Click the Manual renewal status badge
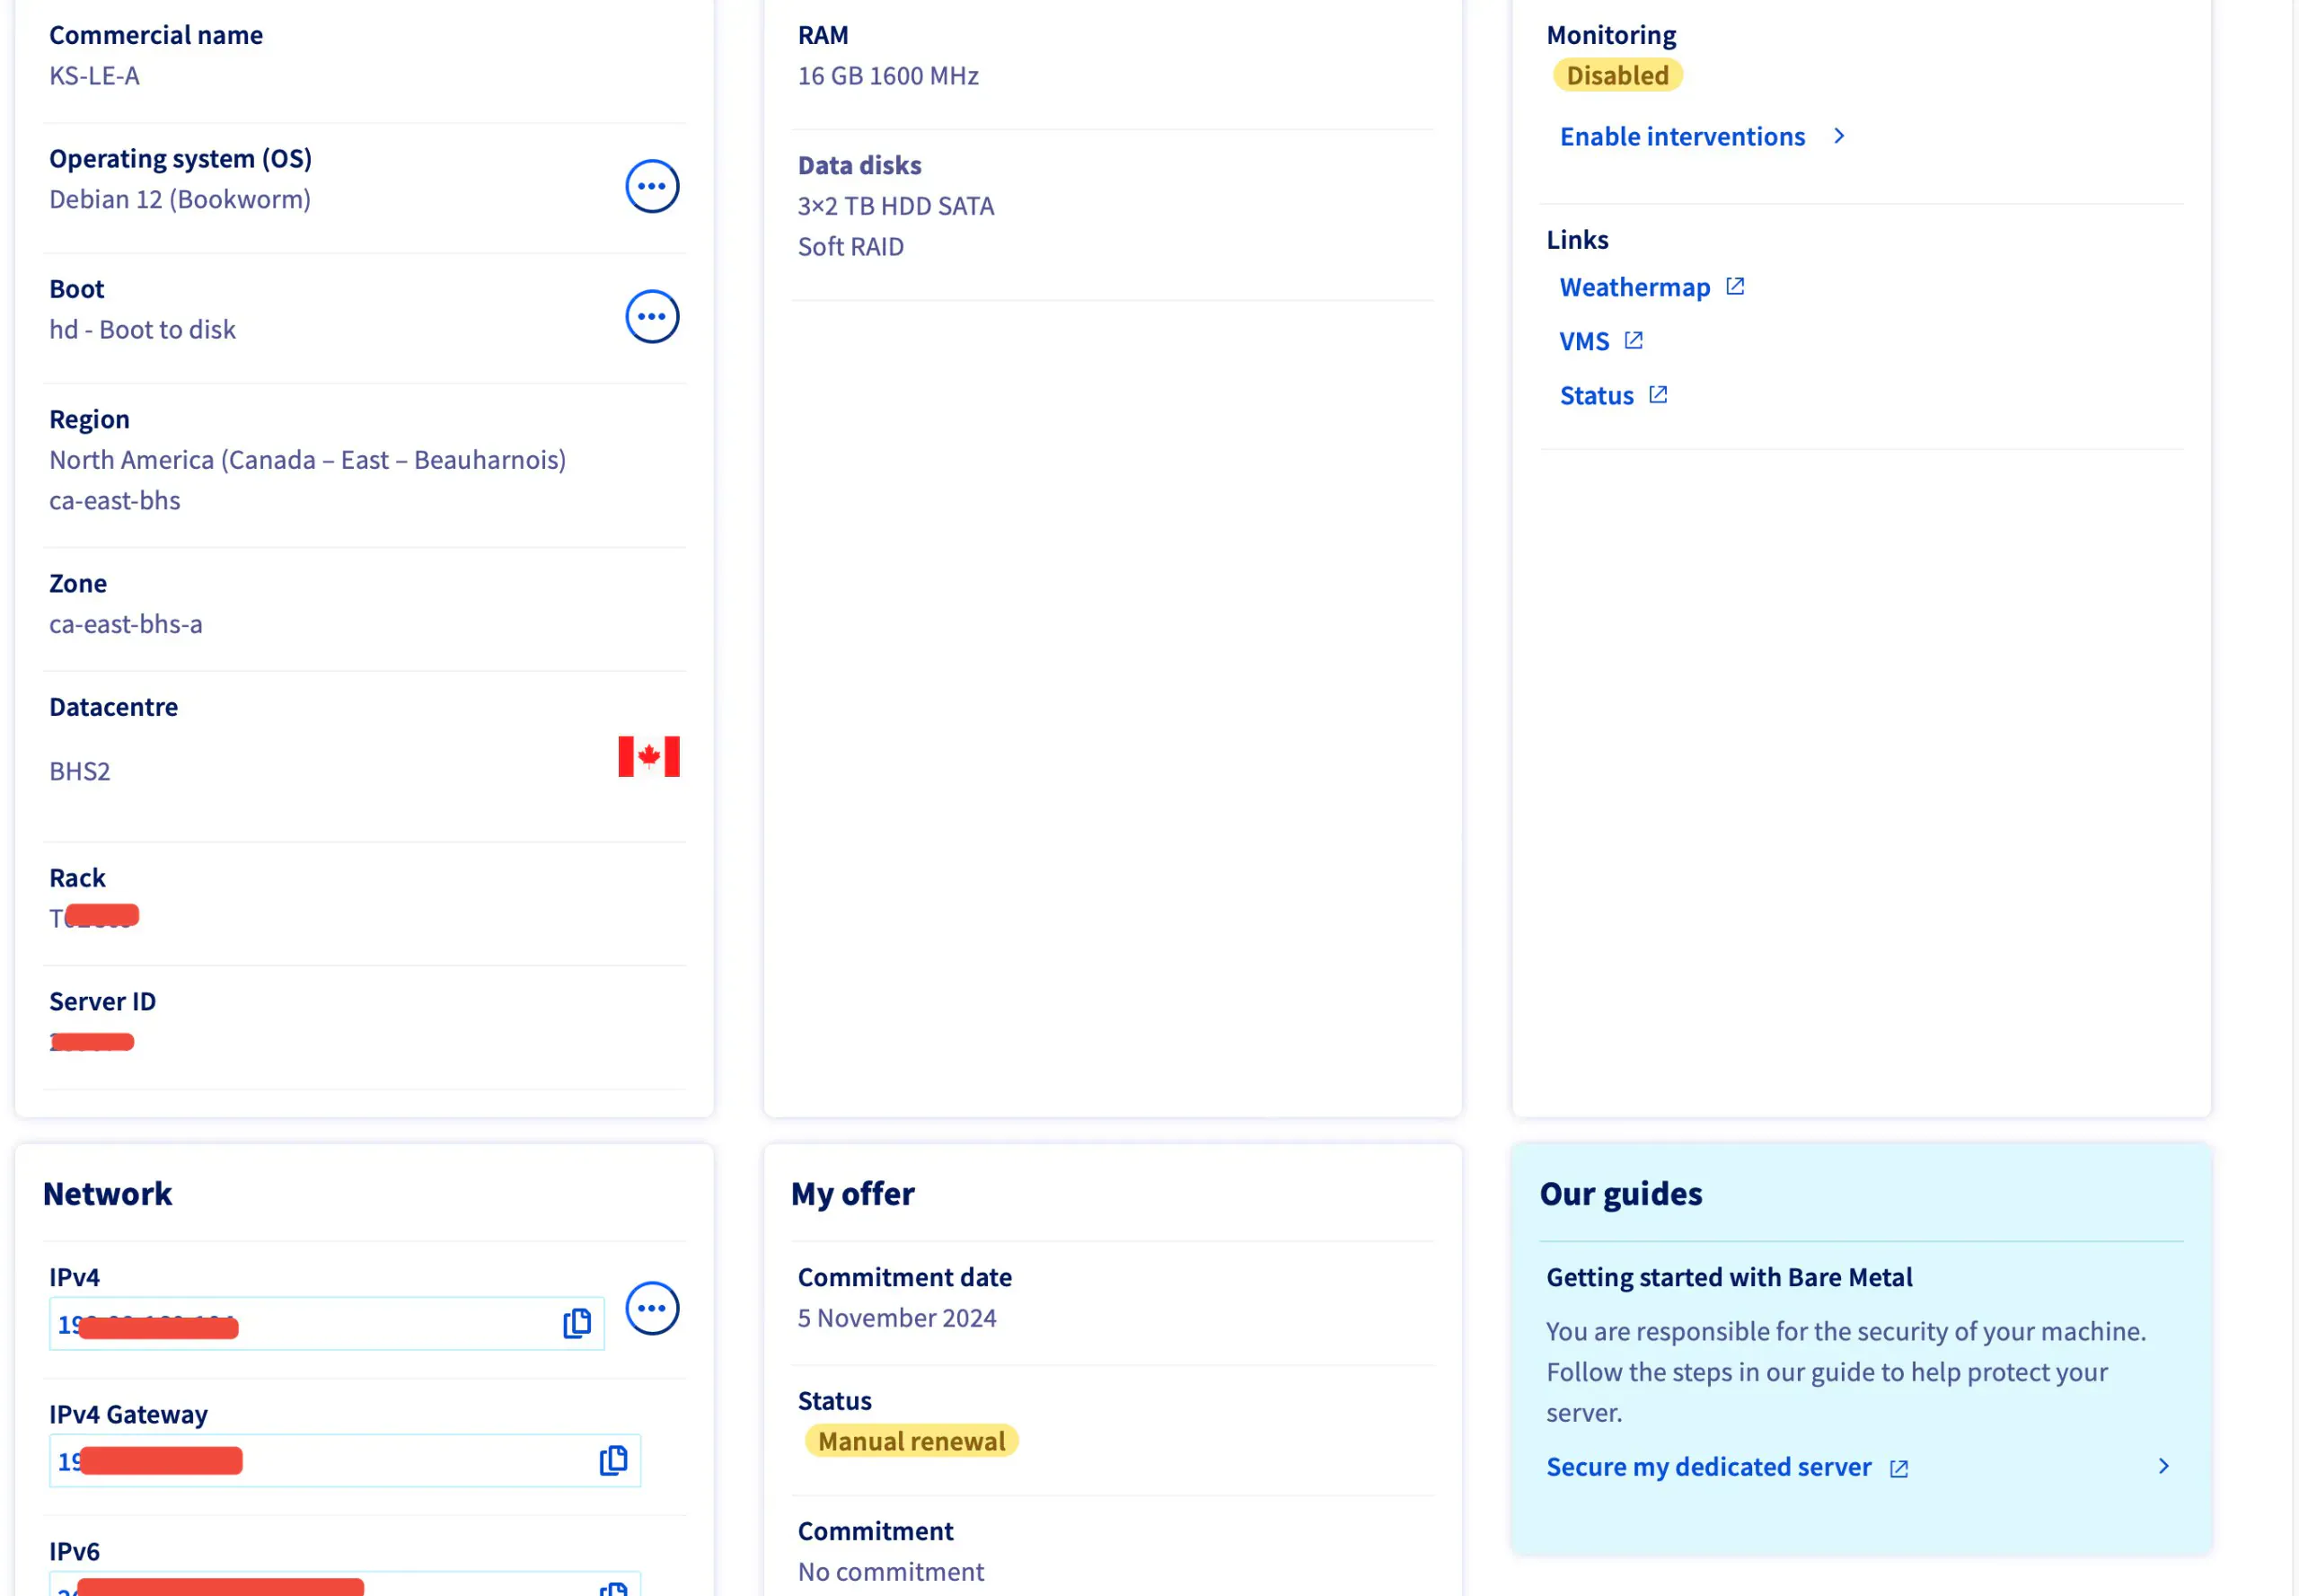The width and height of the screenshot is (2299, 1596). 911,1441
